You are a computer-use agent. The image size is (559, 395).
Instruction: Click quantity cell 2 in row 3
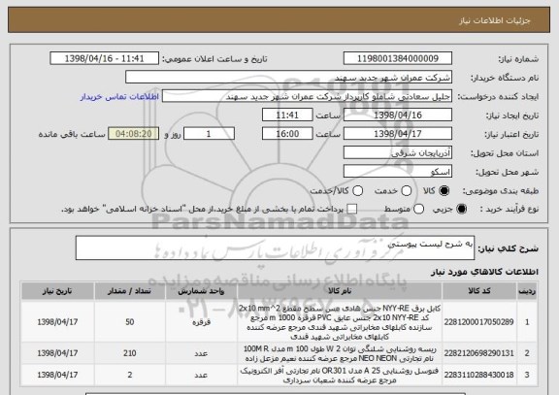pos(130,375)
